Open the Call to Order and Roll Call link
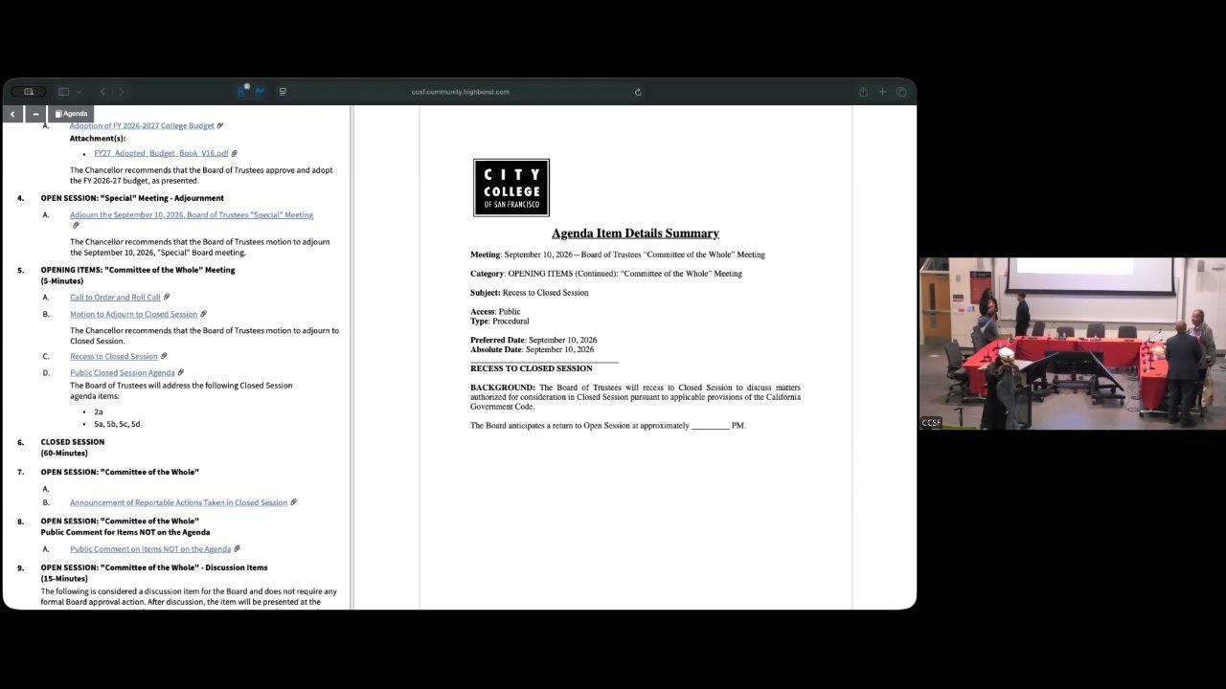This screenshot has height=689, width=1226. (115, 298)
